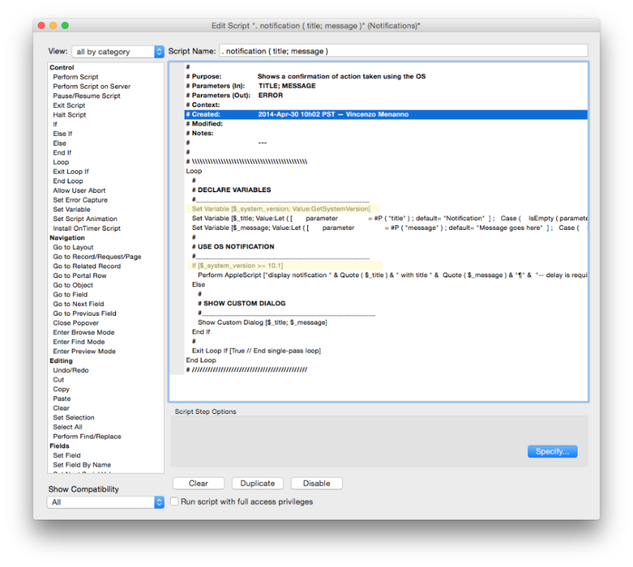
Task: Select the 'Exit Loop If [True' script line
Action: tap(386, 351)
